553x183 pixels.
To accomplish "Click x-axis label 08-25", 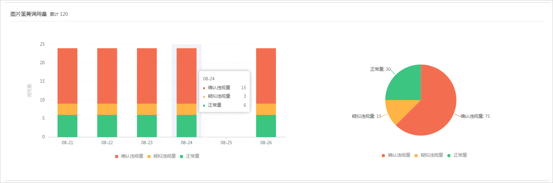I will point(226,143).
